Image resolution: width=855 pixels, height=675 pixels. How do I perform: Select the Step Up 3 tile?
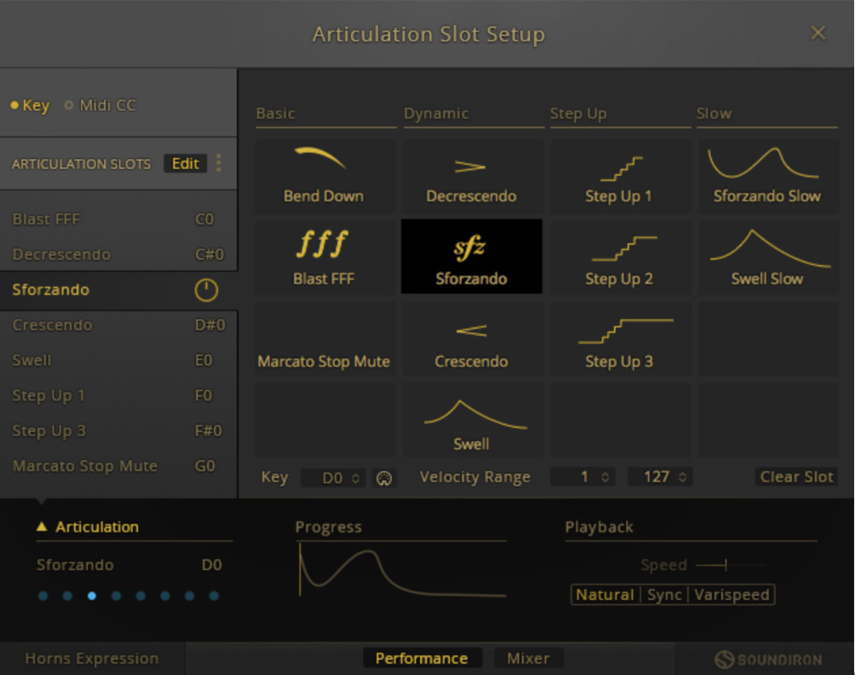click(620, 340)
